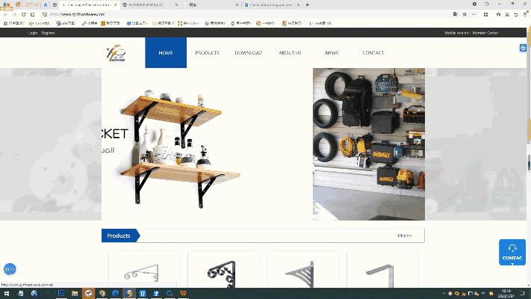Click More+ in Products section

(405, 235)
